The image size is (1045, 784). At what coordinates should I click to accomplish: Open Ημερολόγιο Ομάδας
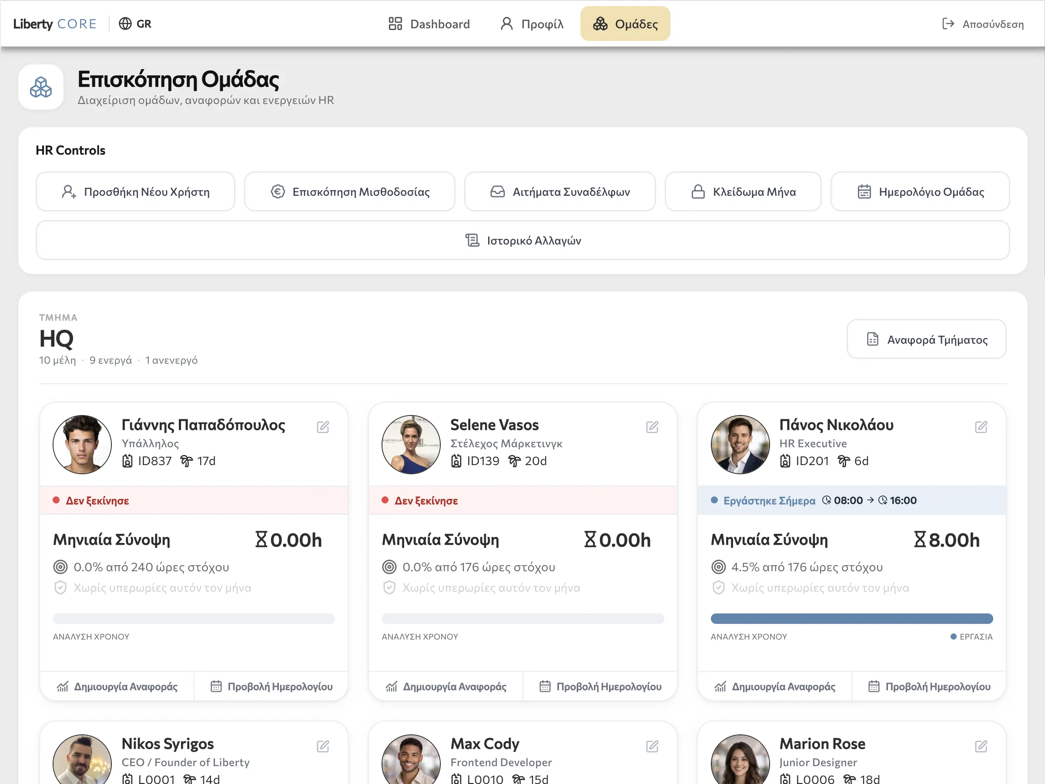920,191
